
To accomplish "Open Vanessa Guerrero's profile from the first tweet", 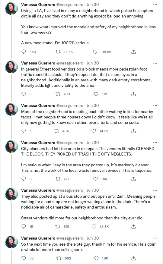I will [x=38, y=5].
